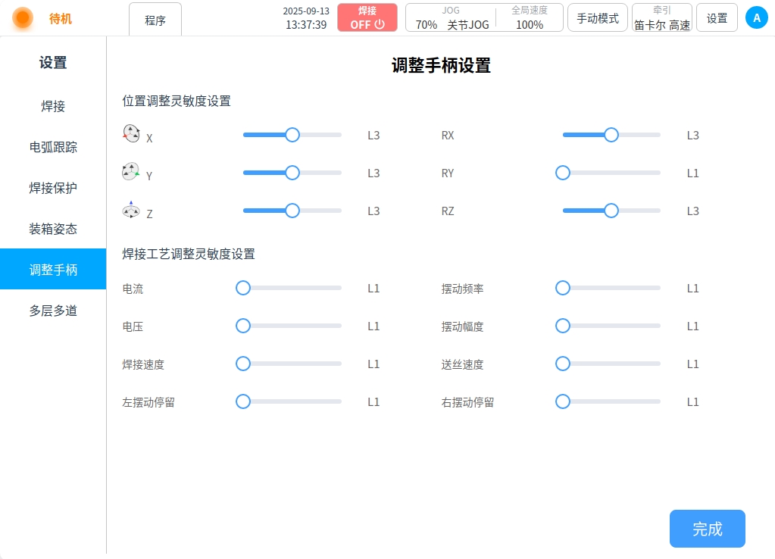The width and height of the screenshot is (775, 559).
Task: Toggle the welding OFF power button
Action: (x=367, y=17)
